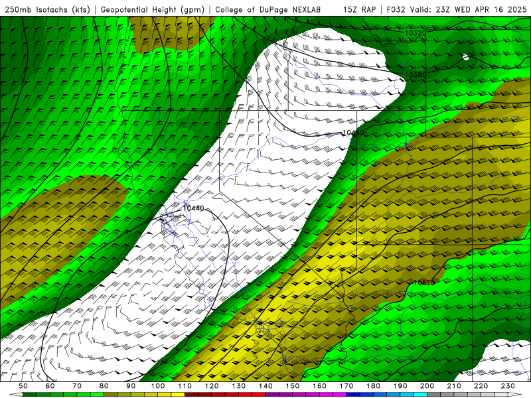The width and height of the screenshot is (531, 398).
Task: Click the '250mb Isotachs (kts)' title text
Action: 47,9
